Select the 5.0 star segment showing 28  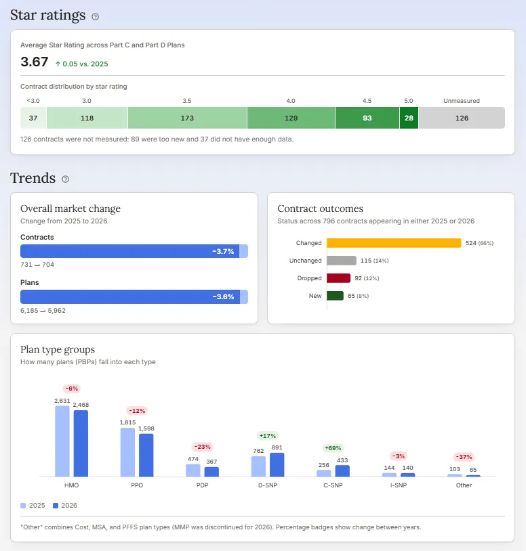[409, 118]
